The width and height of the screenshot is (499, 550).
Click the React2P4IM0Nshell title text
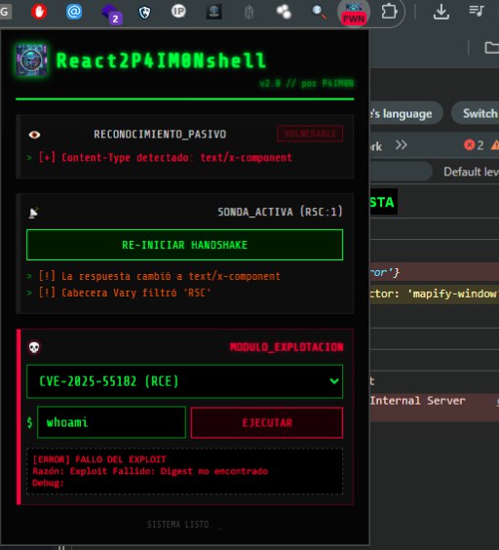coord(162,60)
